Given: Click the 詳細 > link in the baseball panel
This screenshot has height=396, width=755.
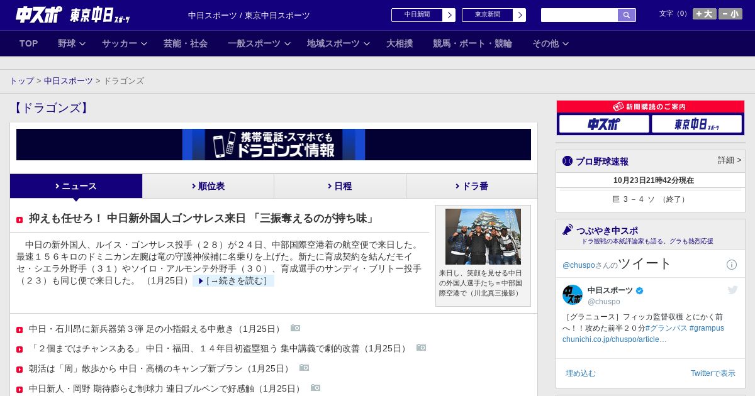Looking at the screenshot, I should click(x=729, y=160).
